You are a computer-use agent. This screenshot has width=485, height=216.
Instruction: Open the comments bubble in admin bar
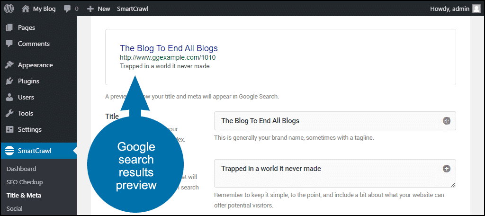point(68,9)
